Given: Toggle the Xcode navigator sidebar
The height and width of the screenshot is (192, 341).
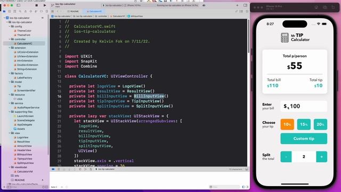Looking at the screenshot, I should point(19,5).
